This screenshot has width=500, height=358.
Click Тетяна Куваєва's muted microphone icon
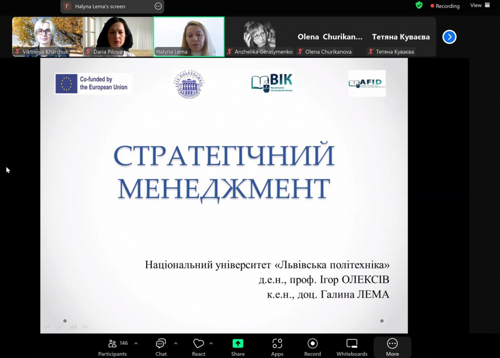click(371, 51)
